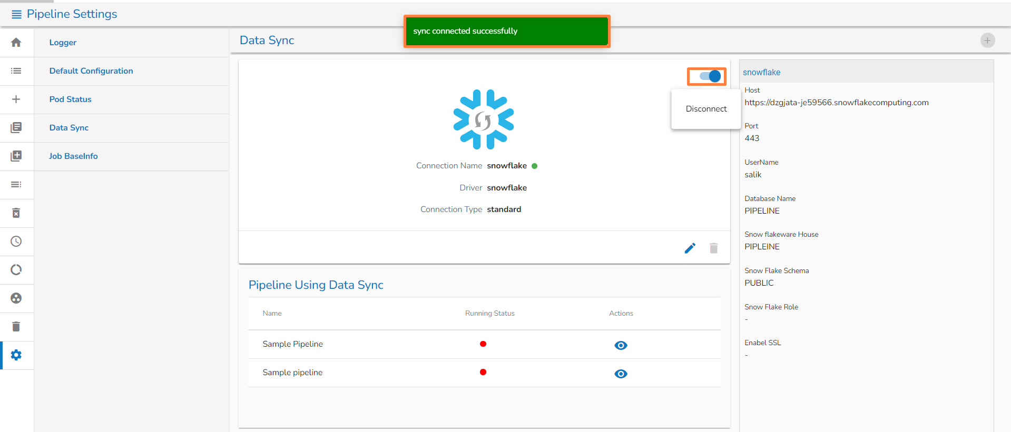The width and height of the screenshot is (1011, 432).
Task: Click the Database Name value PIPELINE
Action: point(762,211)
